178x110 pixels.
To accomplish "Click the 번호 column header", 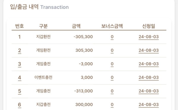I will tap(20, 26).
